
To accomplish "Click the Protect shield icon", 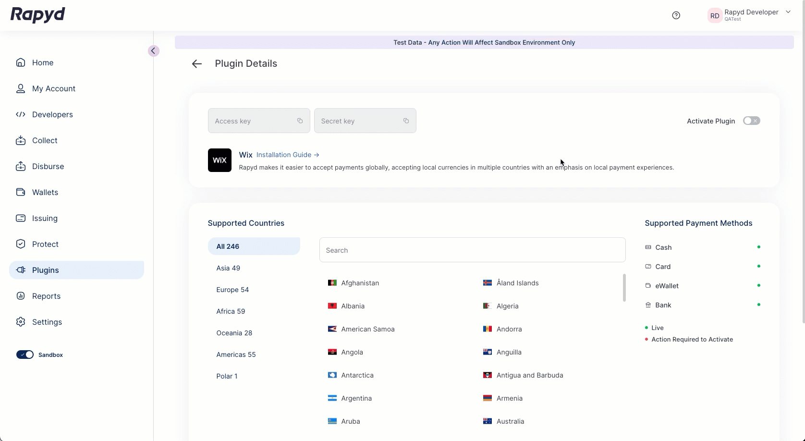I will tap(21, 244).
